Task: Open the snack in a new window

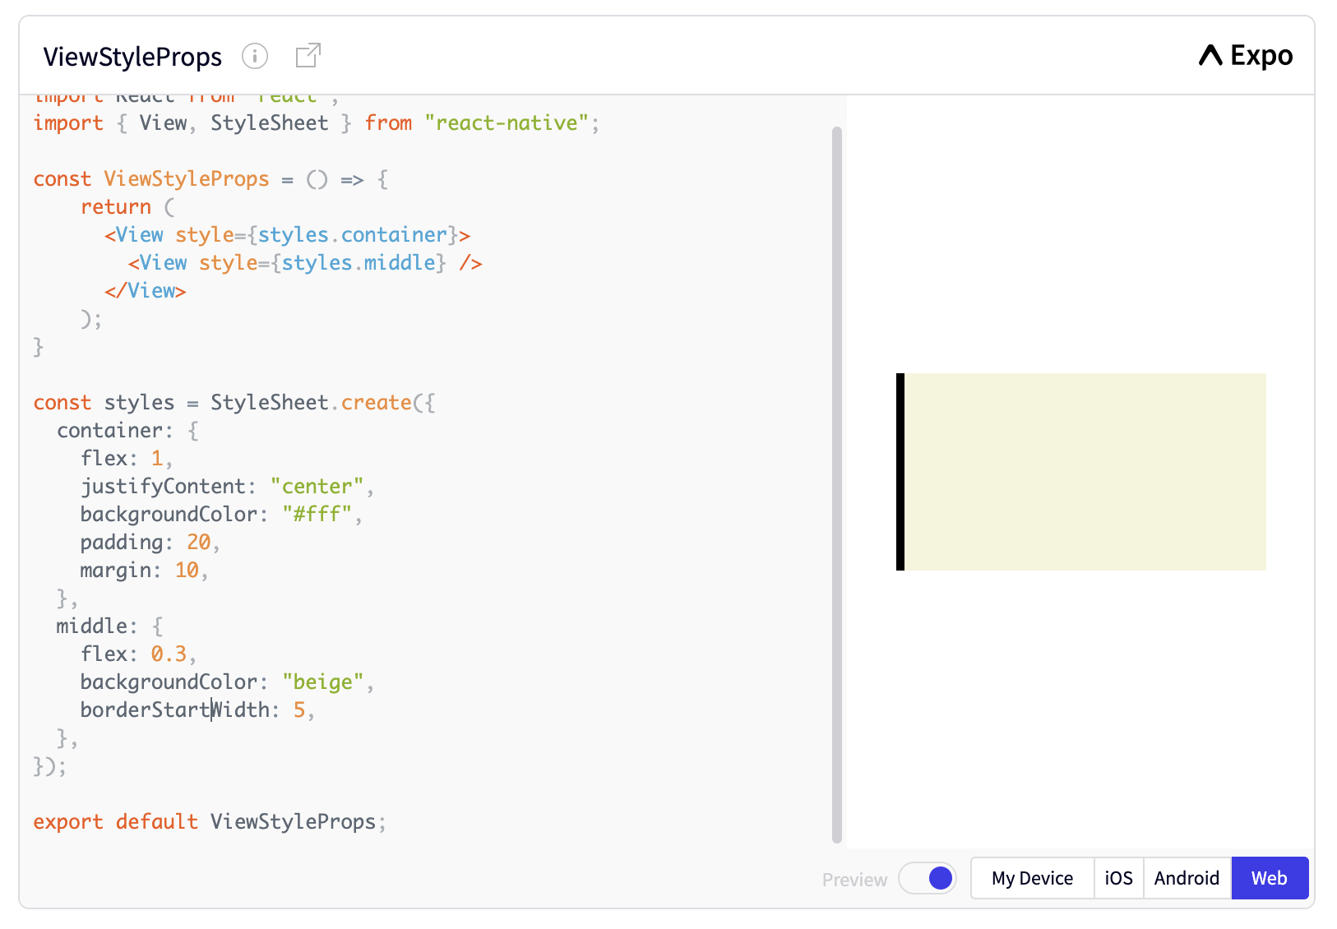Action: [308, 56]
